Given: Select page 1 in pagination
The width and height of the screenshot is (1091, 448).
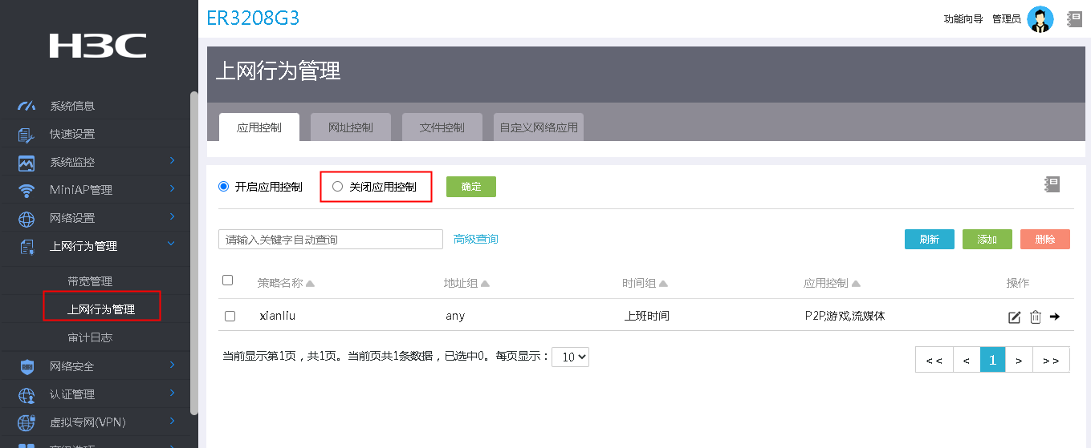Looking at the screenshot, I should [992, 360].
